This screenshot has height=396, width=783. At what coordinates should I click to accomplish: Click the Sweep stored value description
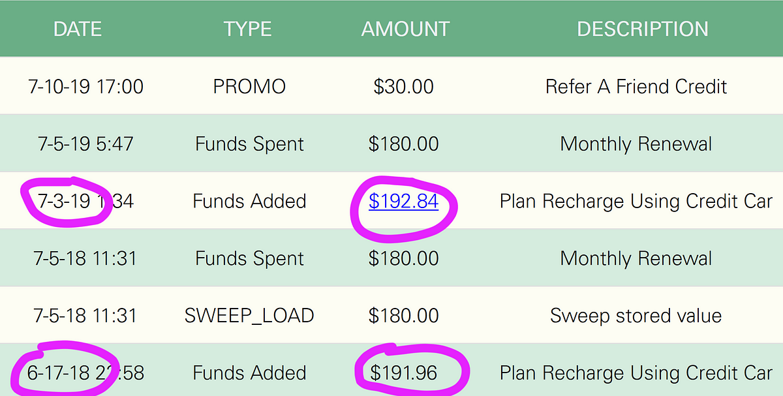click(636, 316)
